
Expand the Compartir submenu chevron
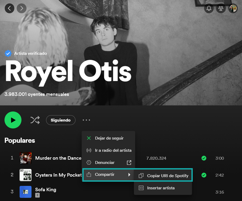click(129, 175)
